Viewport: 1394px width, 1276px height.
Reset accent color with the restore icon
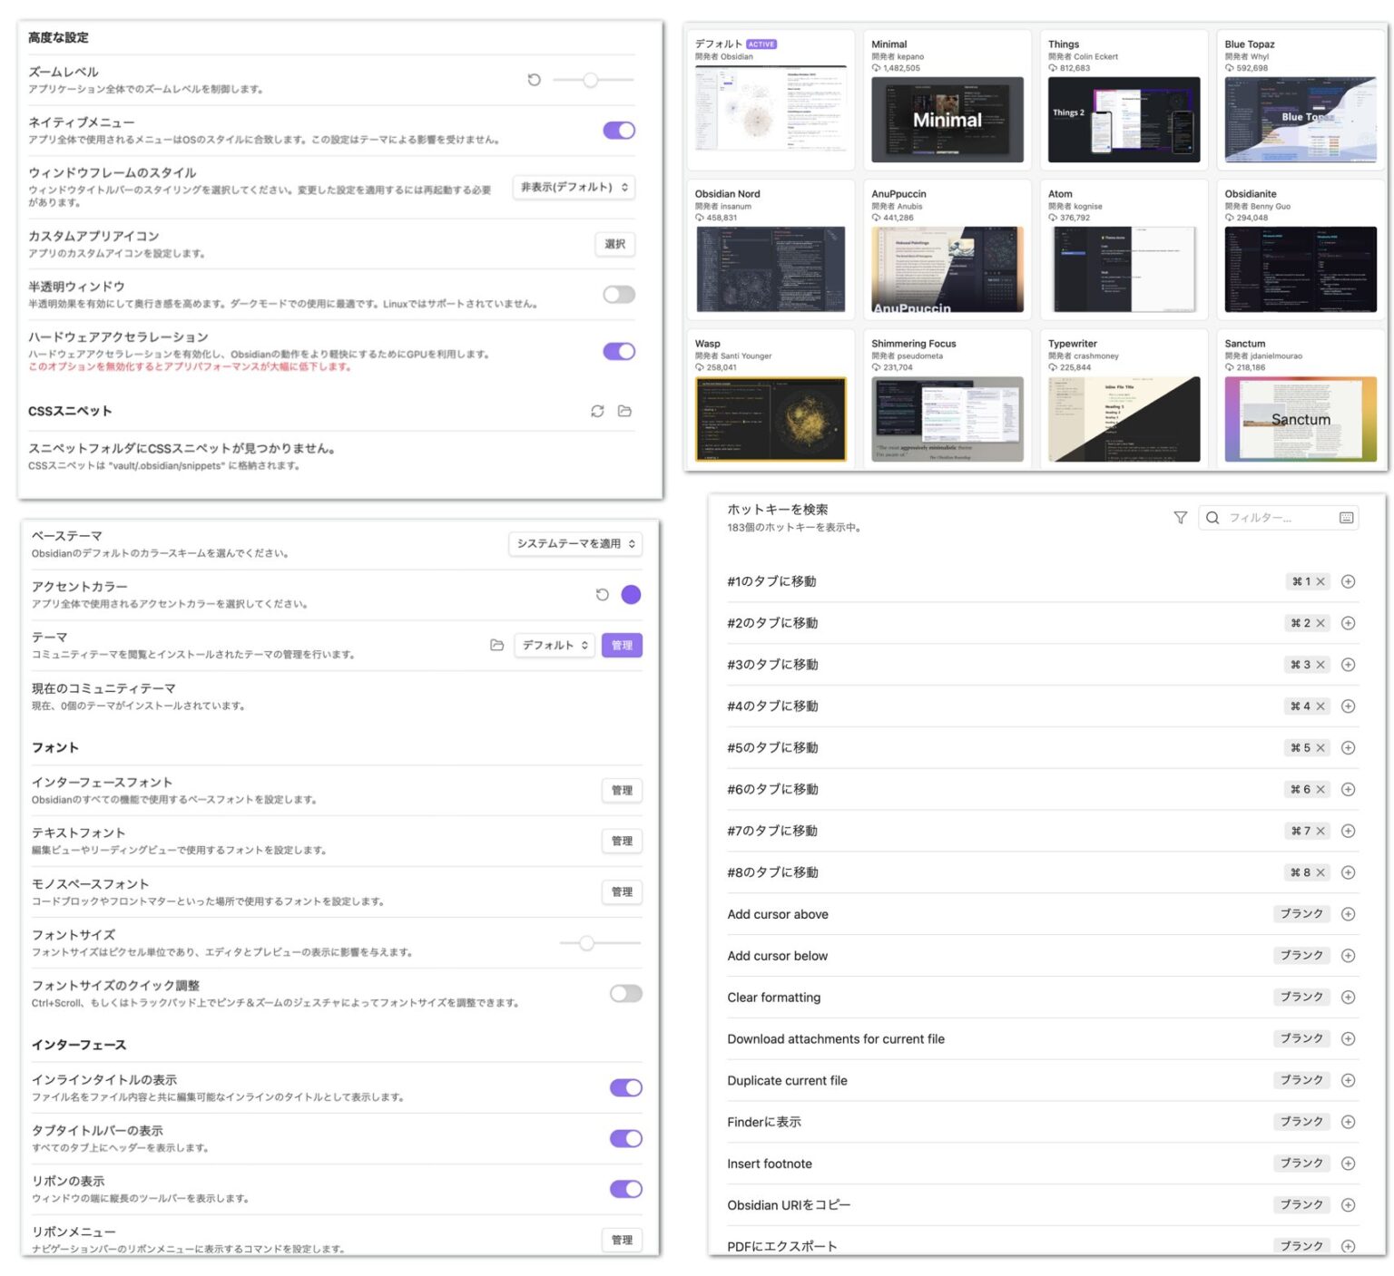tap(602, 595)
